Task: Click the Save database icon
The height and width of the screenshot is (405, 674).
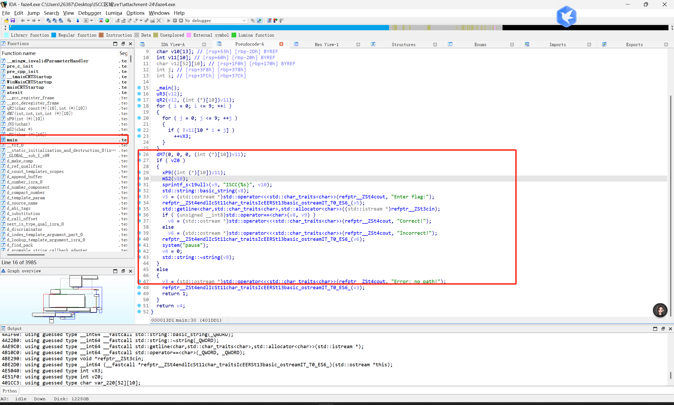Action: point(13,21)
